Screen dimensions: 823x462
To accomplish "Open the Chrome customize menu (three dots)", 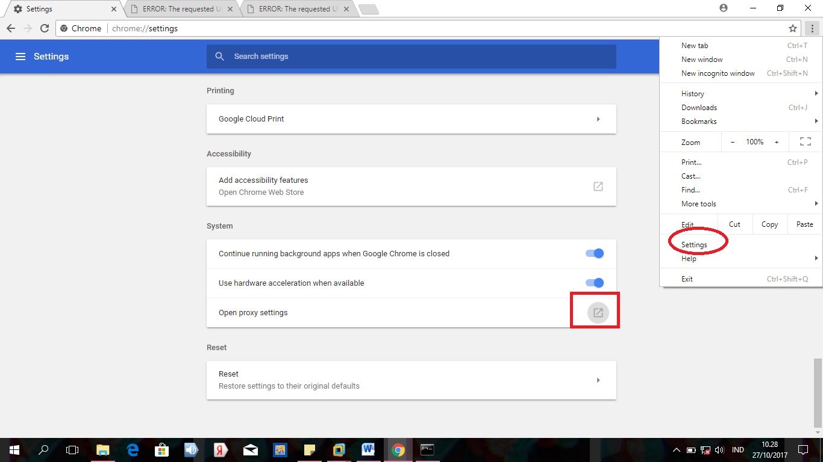I will 812,28.
